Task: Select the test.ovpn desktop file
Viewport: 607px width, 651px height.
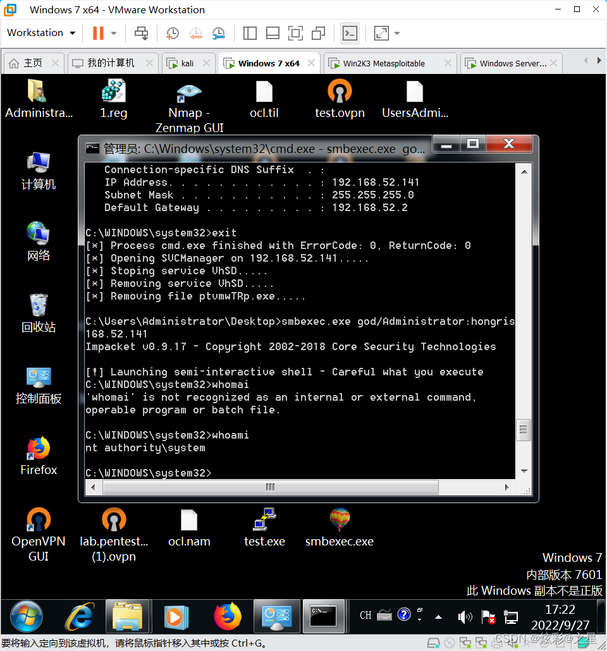Action: 340,99
